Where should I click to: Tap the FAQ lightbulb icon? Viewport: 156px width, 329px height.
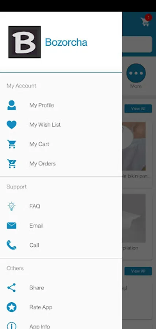(12, 206)
